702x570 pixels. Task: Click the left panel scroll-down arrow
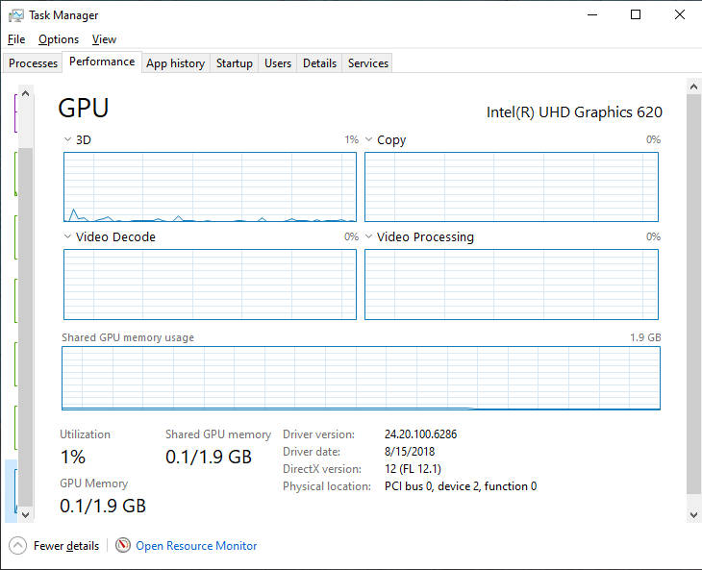pos(26,514)
